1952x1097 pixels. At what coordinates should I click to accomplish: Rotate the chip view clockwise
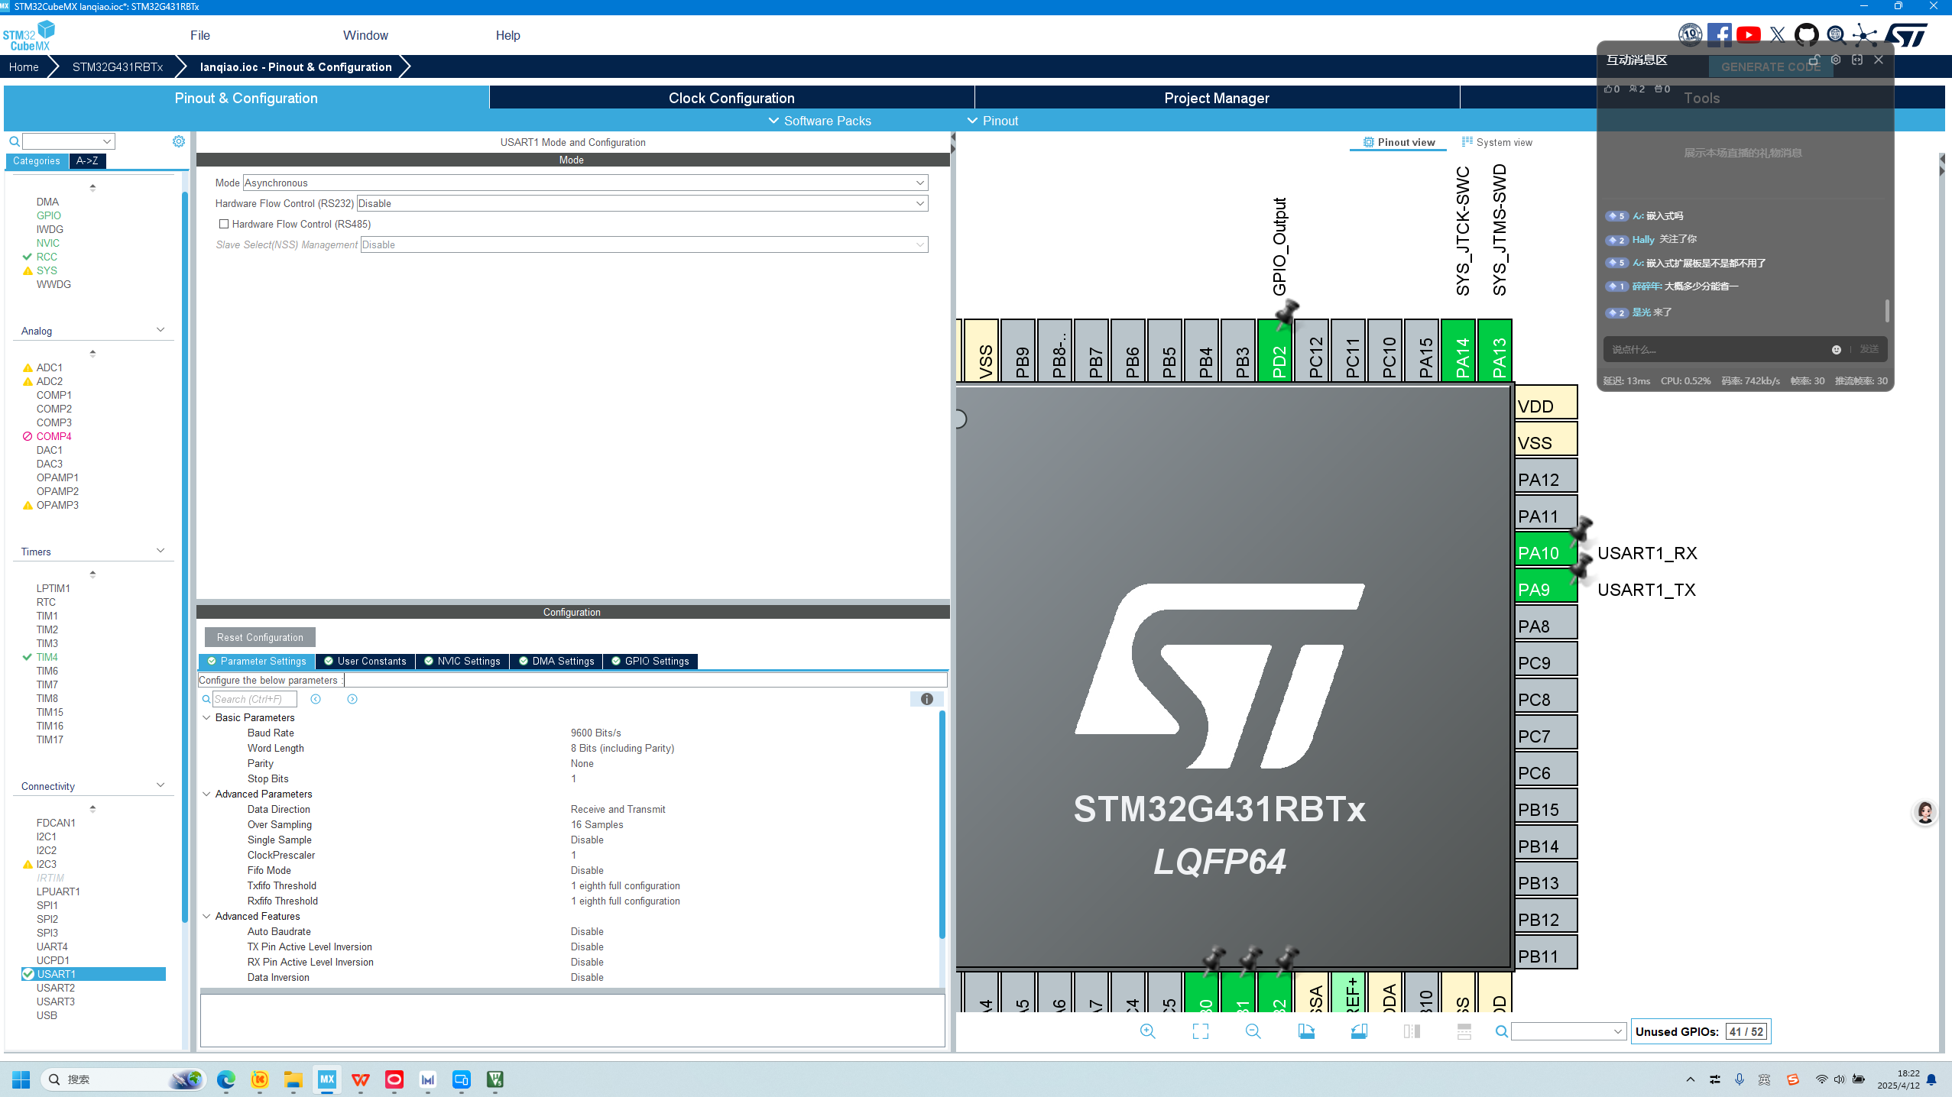click(x=1306, y=1031)
